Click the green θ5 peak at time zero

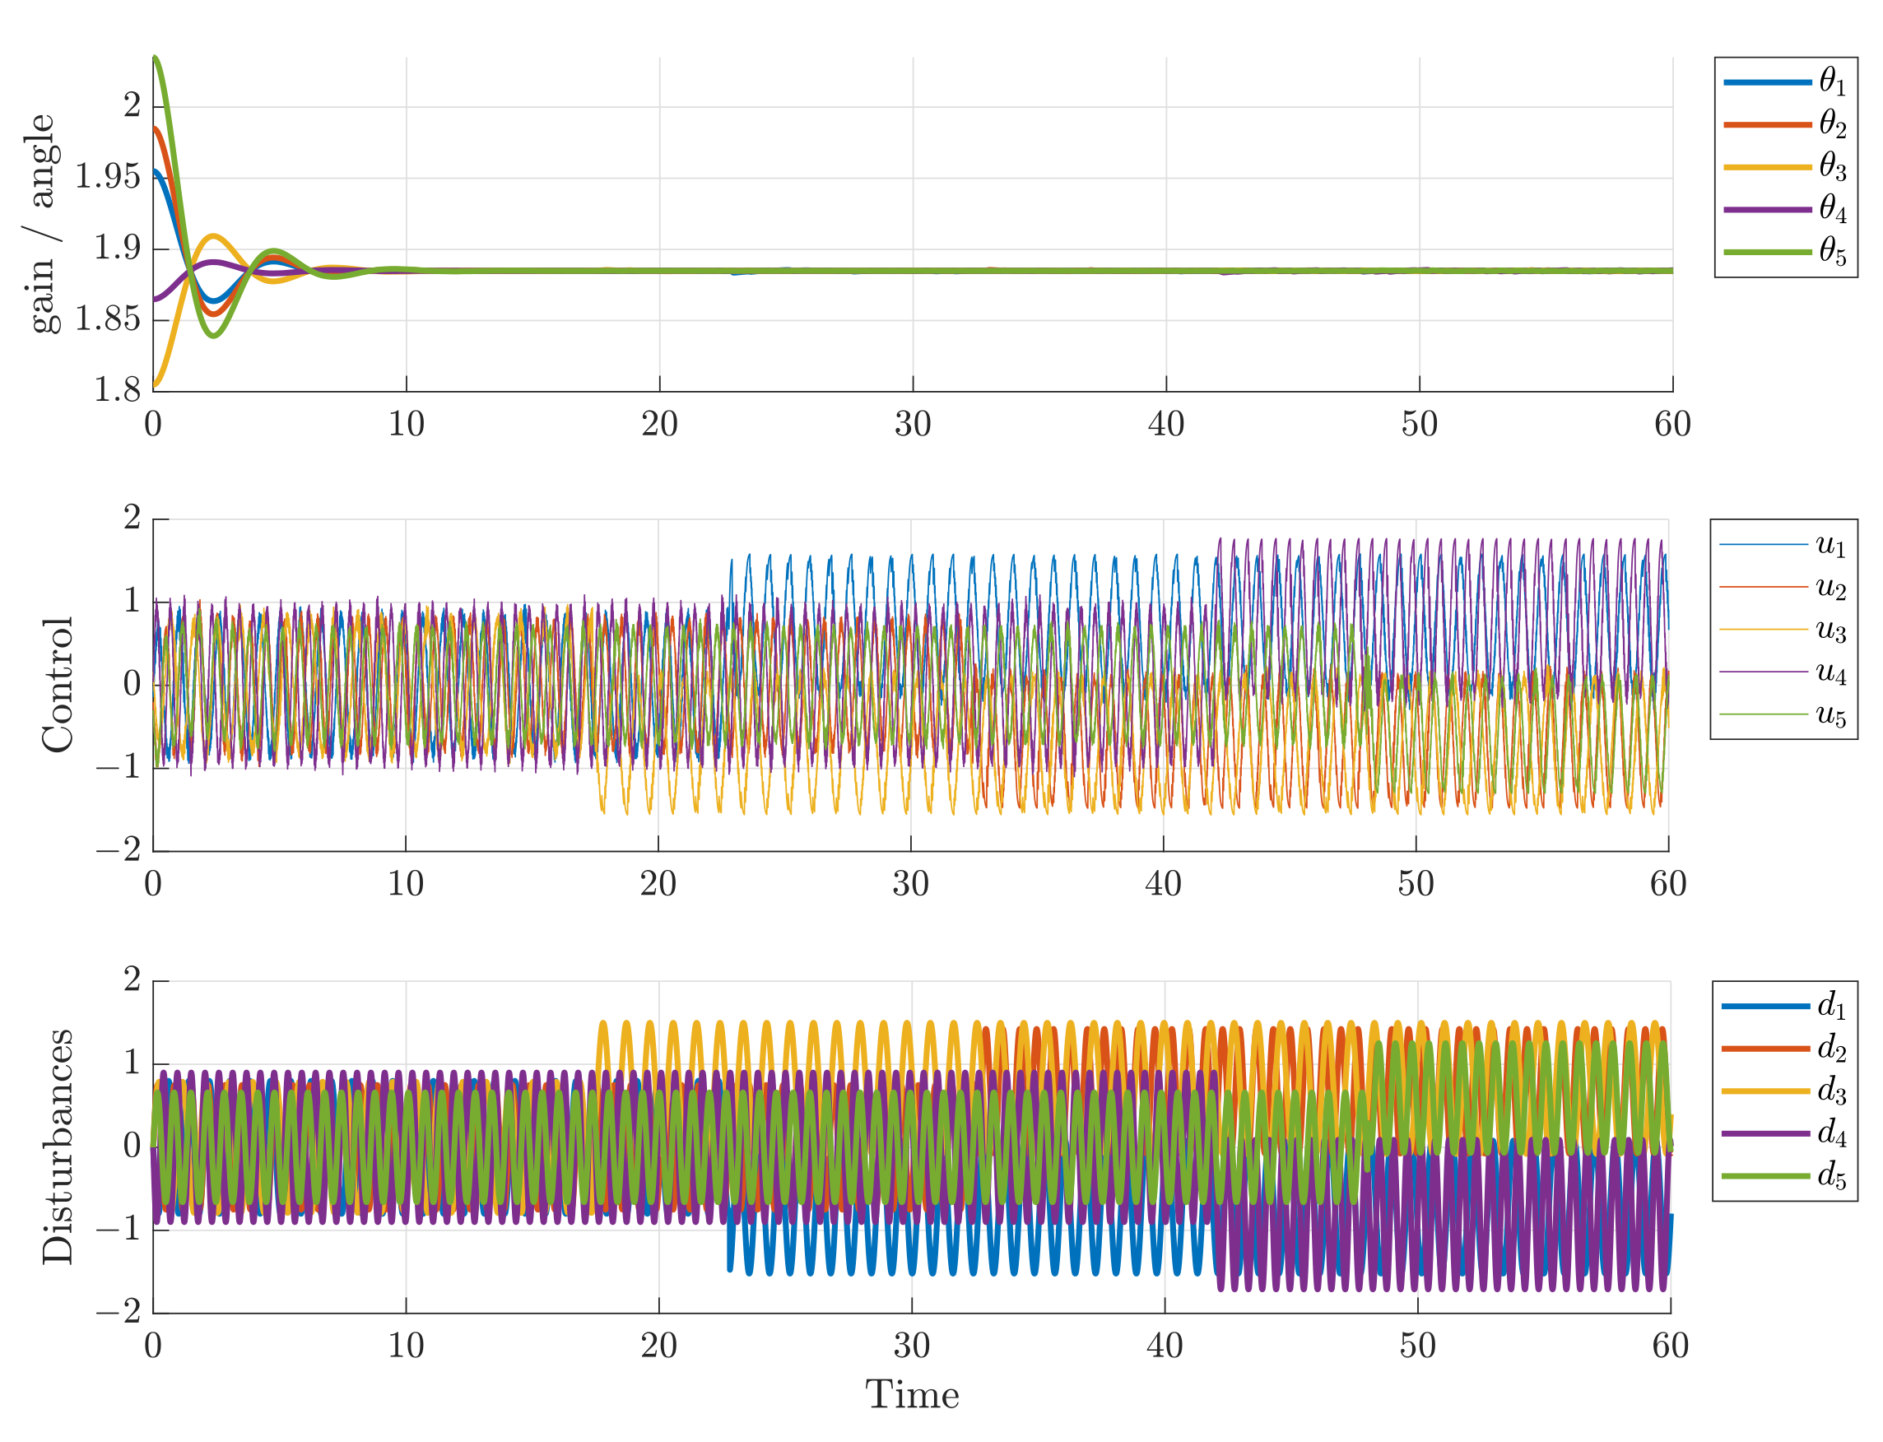156,58
